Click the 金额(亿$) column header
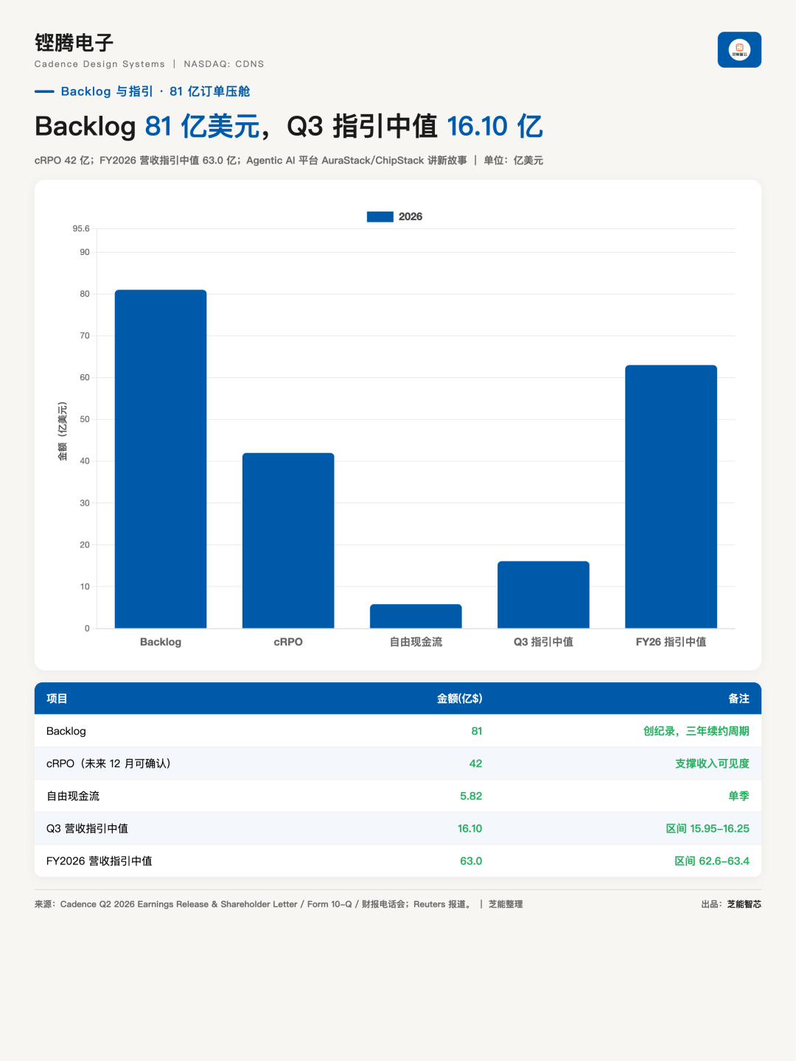 [x=460, y=698]
